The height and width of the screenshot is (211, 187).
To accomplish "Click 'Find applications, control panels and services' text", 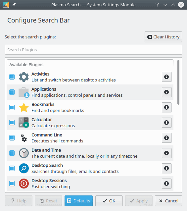I will [77, 95].
